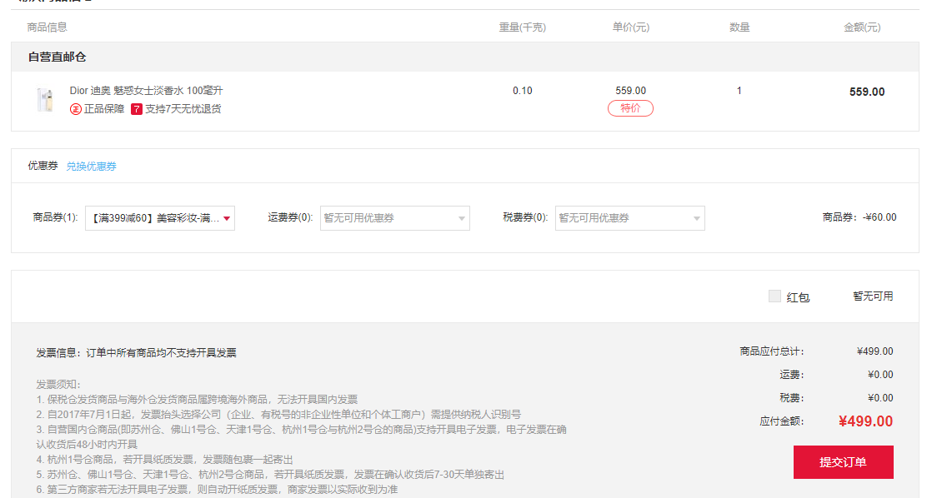Viewport: 932px width, 498px height.
Task: Click invoice note 2 about 2017年7月1日
Action: (278, 415)
